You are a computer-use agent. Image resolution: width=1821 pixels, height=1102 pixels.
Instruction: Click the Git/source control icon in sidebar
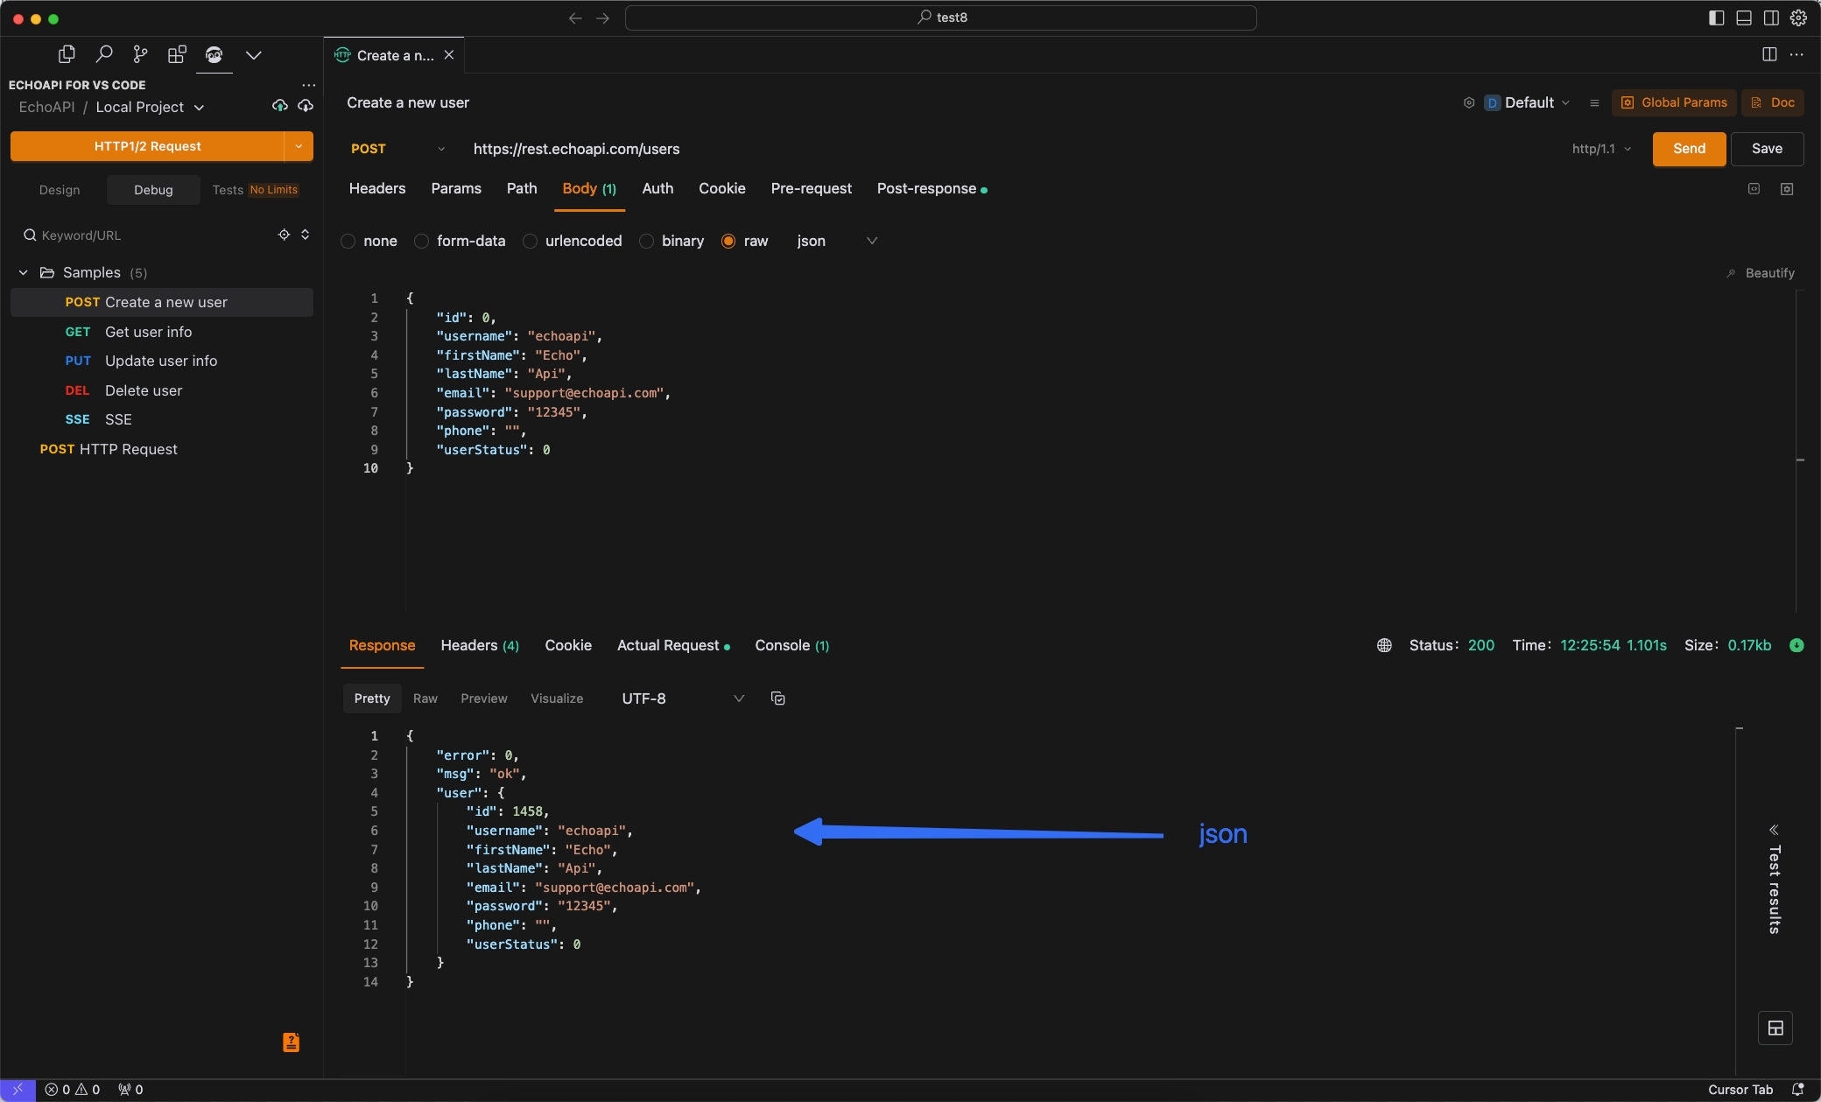click(140, 53)
